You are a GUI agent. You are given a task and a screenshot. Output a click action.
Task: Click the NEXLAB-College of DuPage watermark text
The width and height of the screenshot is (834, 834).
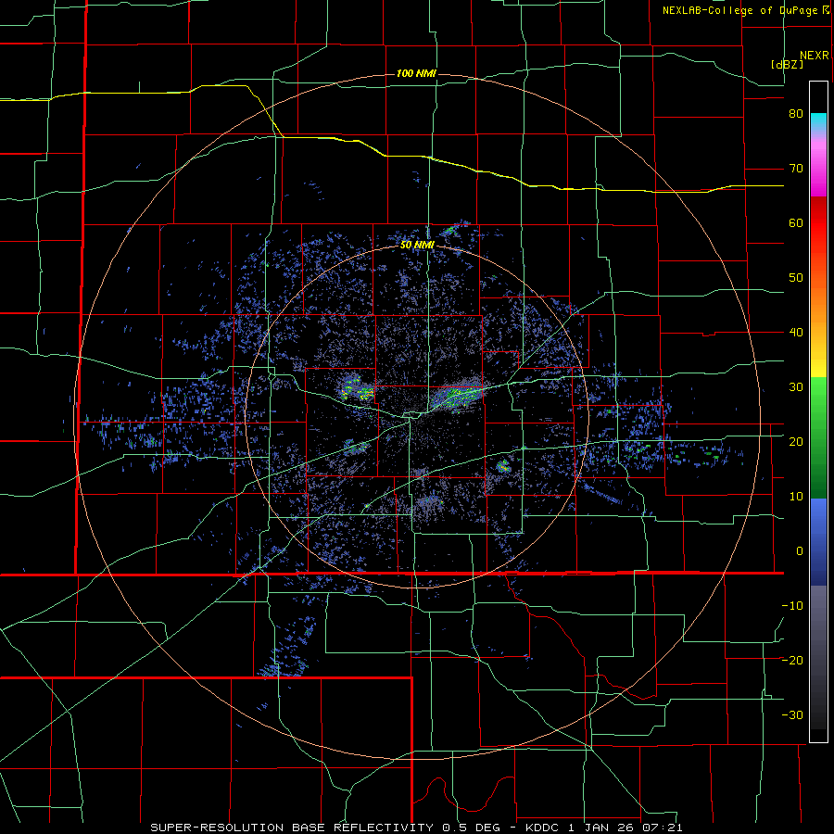[x=739, y=10]
